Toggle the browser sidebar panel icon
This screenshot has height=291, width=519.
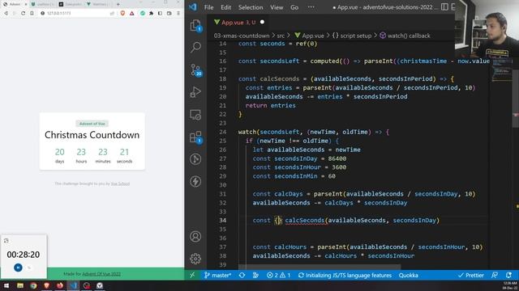pos(161,13)
